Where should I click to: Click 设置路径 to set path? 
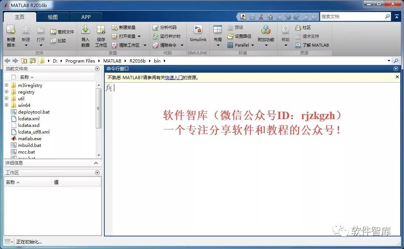point(239,36)
